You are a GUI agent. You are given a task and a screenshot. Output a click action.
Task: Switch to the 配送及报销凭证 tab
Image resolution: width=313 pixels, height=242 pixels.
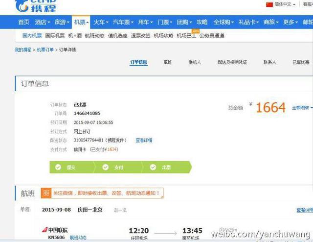(x=232, y=62)
